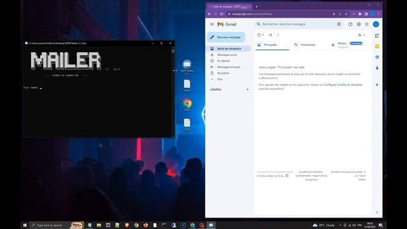Screen dimensions: 407x229
Task: Select the Boîte de réception browser tab
Action: 230,6
